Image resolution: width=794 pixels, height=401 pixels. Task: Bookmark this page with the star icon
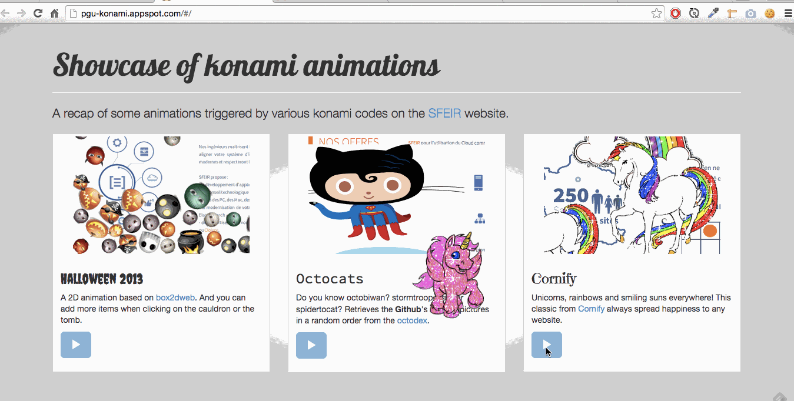(x=657, y=13)
